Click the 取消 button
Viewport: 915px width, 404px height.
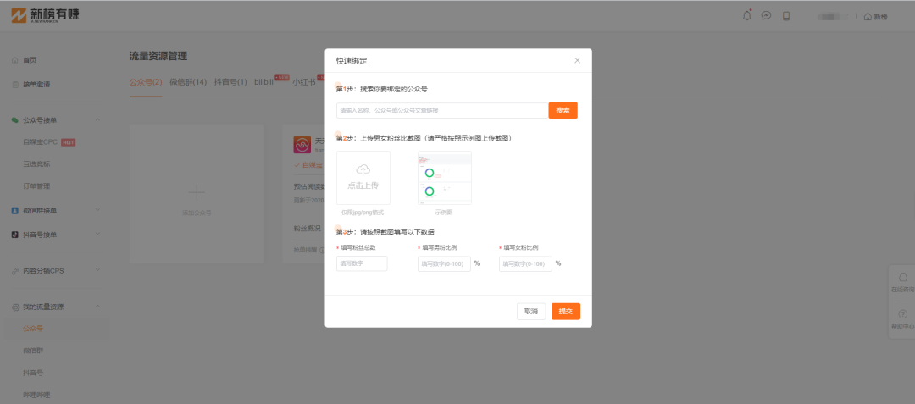(x=531, y=312)
